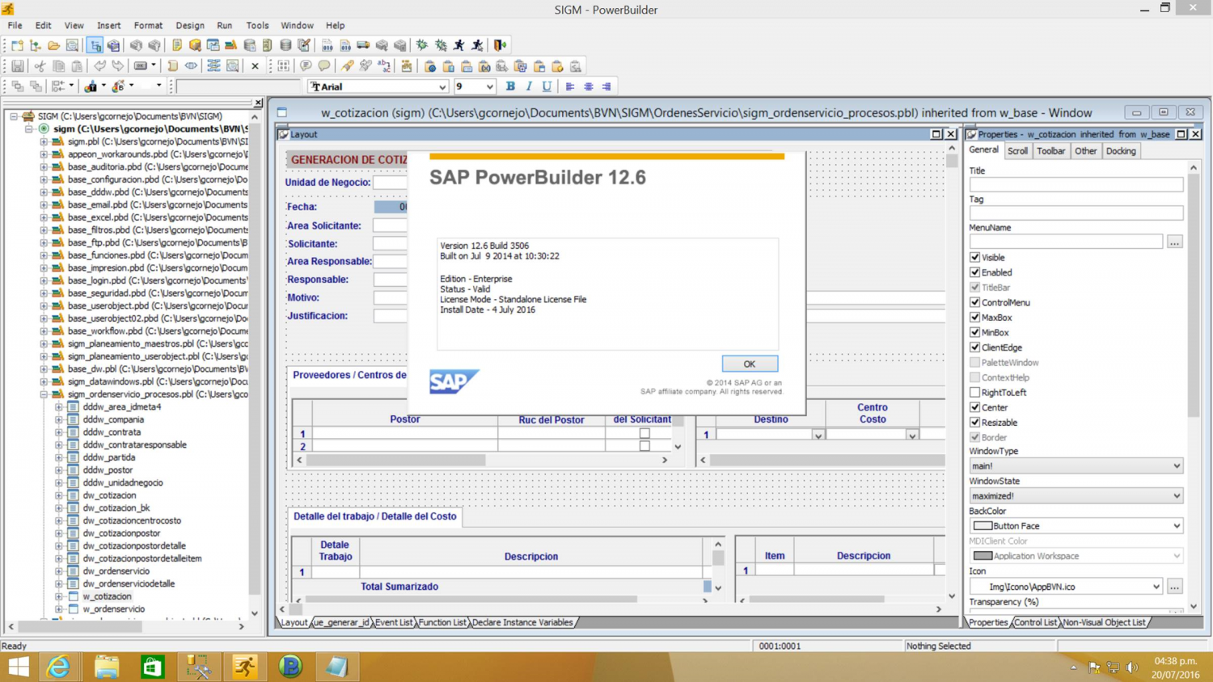Open the To-Do List notepad icon
The width and height of the screenshot is (1213, 682).
click(x=177, y=45)
